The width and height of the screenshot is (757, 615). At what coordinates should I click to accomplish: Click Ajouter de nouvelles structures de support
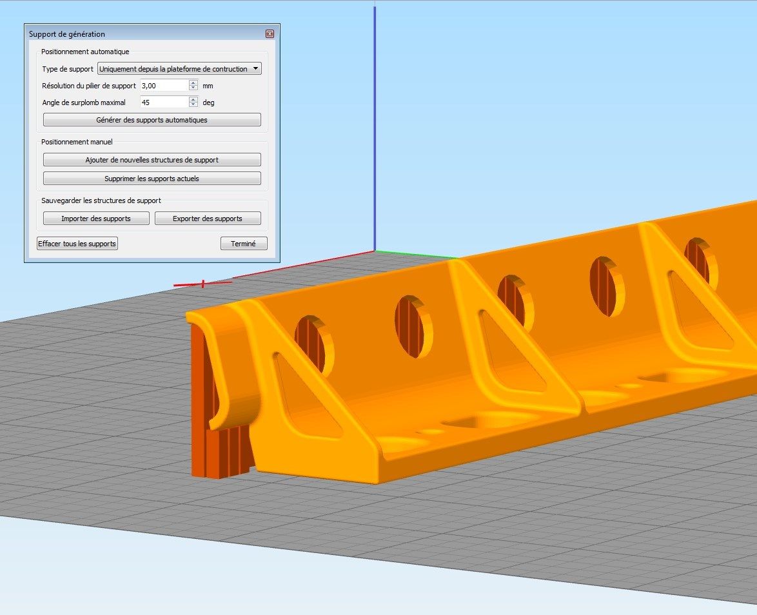point(152,160)
